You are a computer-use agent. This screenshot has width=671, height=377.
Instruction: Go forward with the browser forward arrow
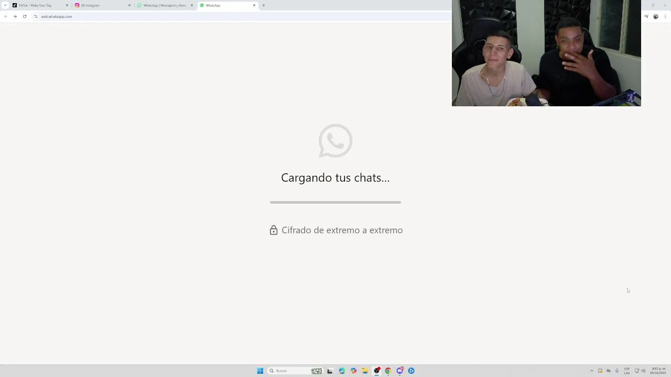pyautogui.click(x=15, y=16)
